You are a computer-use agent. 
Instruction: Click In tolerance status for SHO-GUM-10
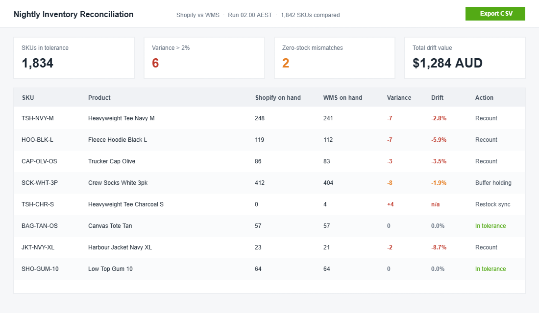pyautogui.click(x=490, y=269)
